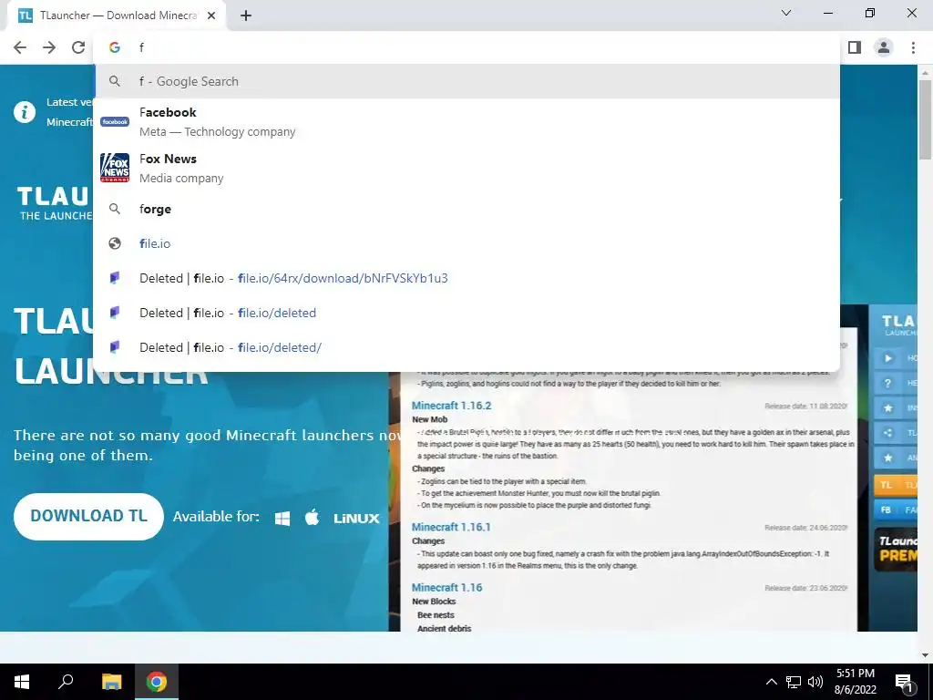The width and height of the screenshot is (933, 700).
Task: Reload the page with the refresh icon
Action: [78, 47]
